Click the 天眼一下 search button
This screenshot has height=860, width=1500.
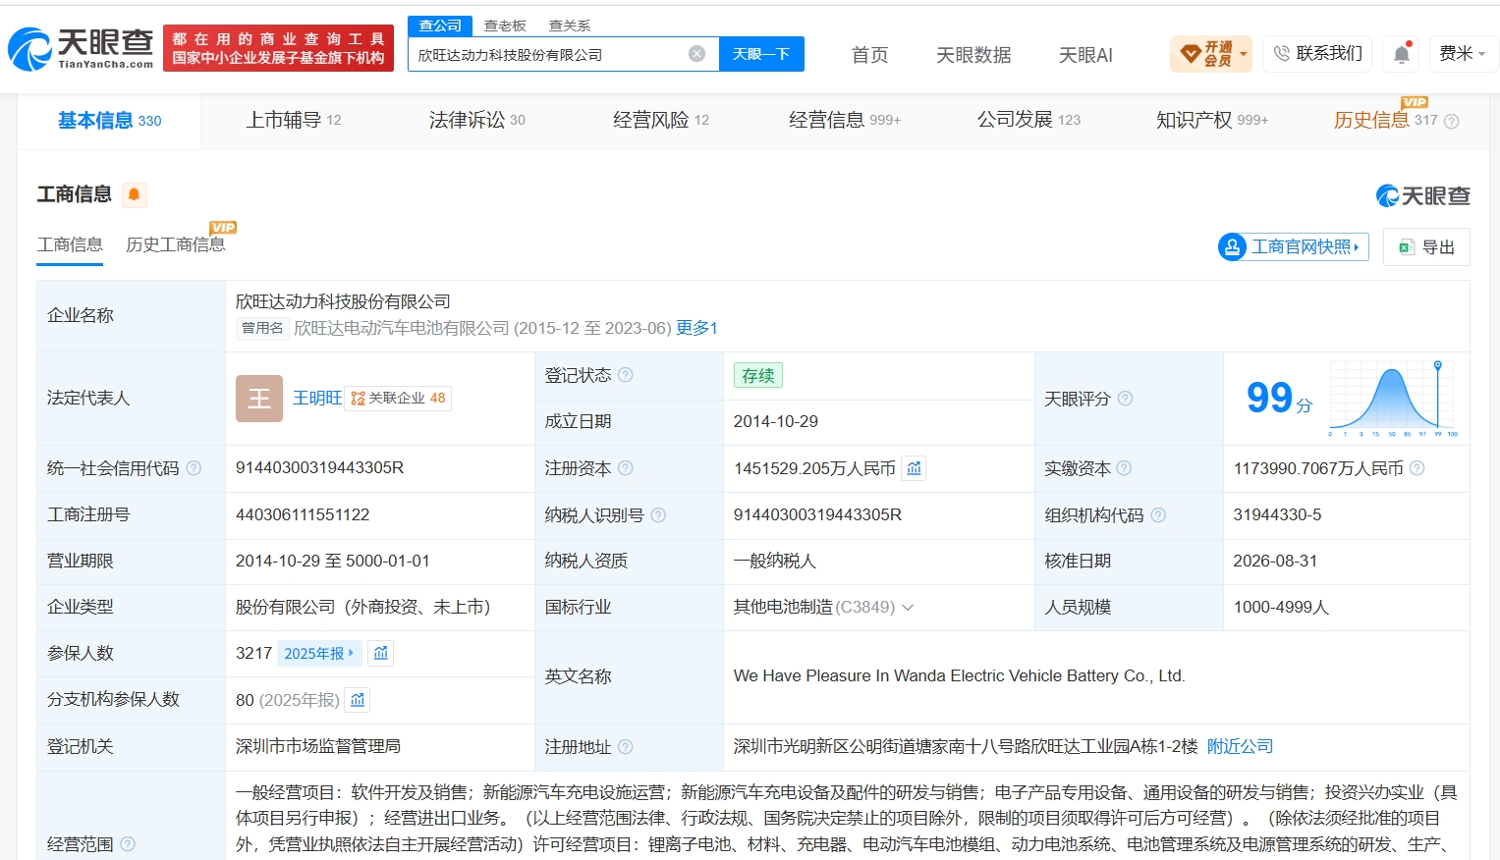coord(761,54)
